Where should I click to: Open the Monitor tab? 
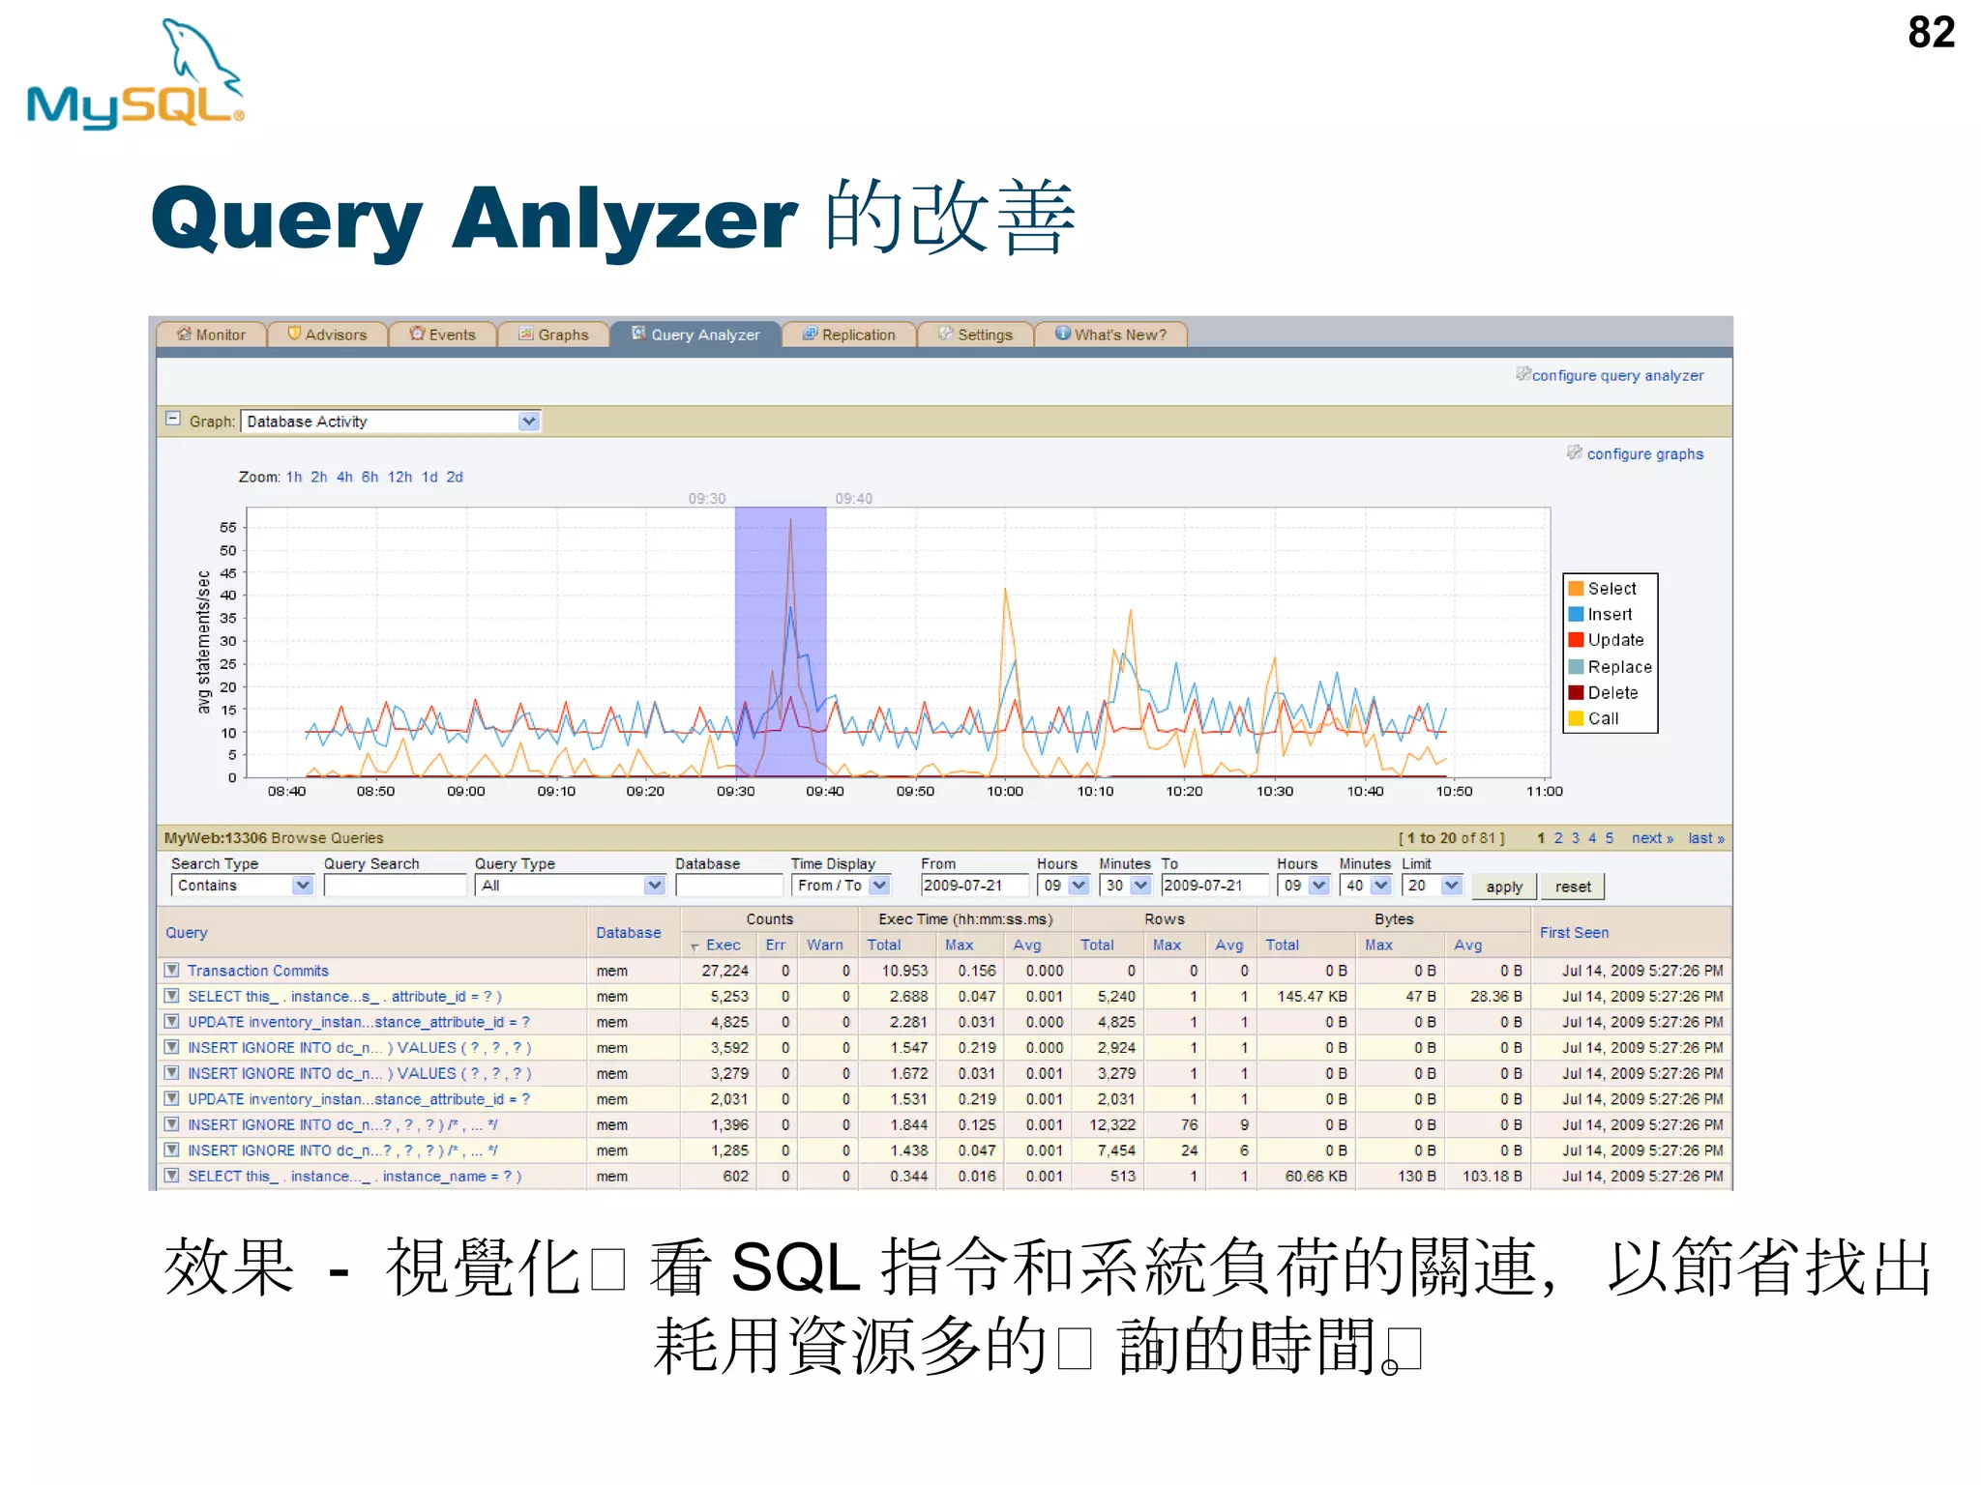click(211, 335)
